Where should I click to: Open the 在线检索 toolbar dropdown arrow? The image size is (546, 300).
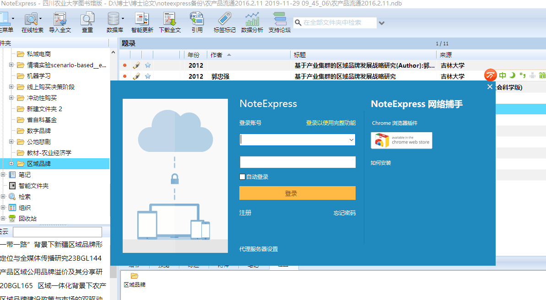click(x=41, y=18)
